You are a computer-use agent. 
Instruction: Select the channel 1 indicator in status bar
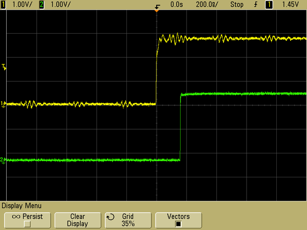(x=3, y=5)
